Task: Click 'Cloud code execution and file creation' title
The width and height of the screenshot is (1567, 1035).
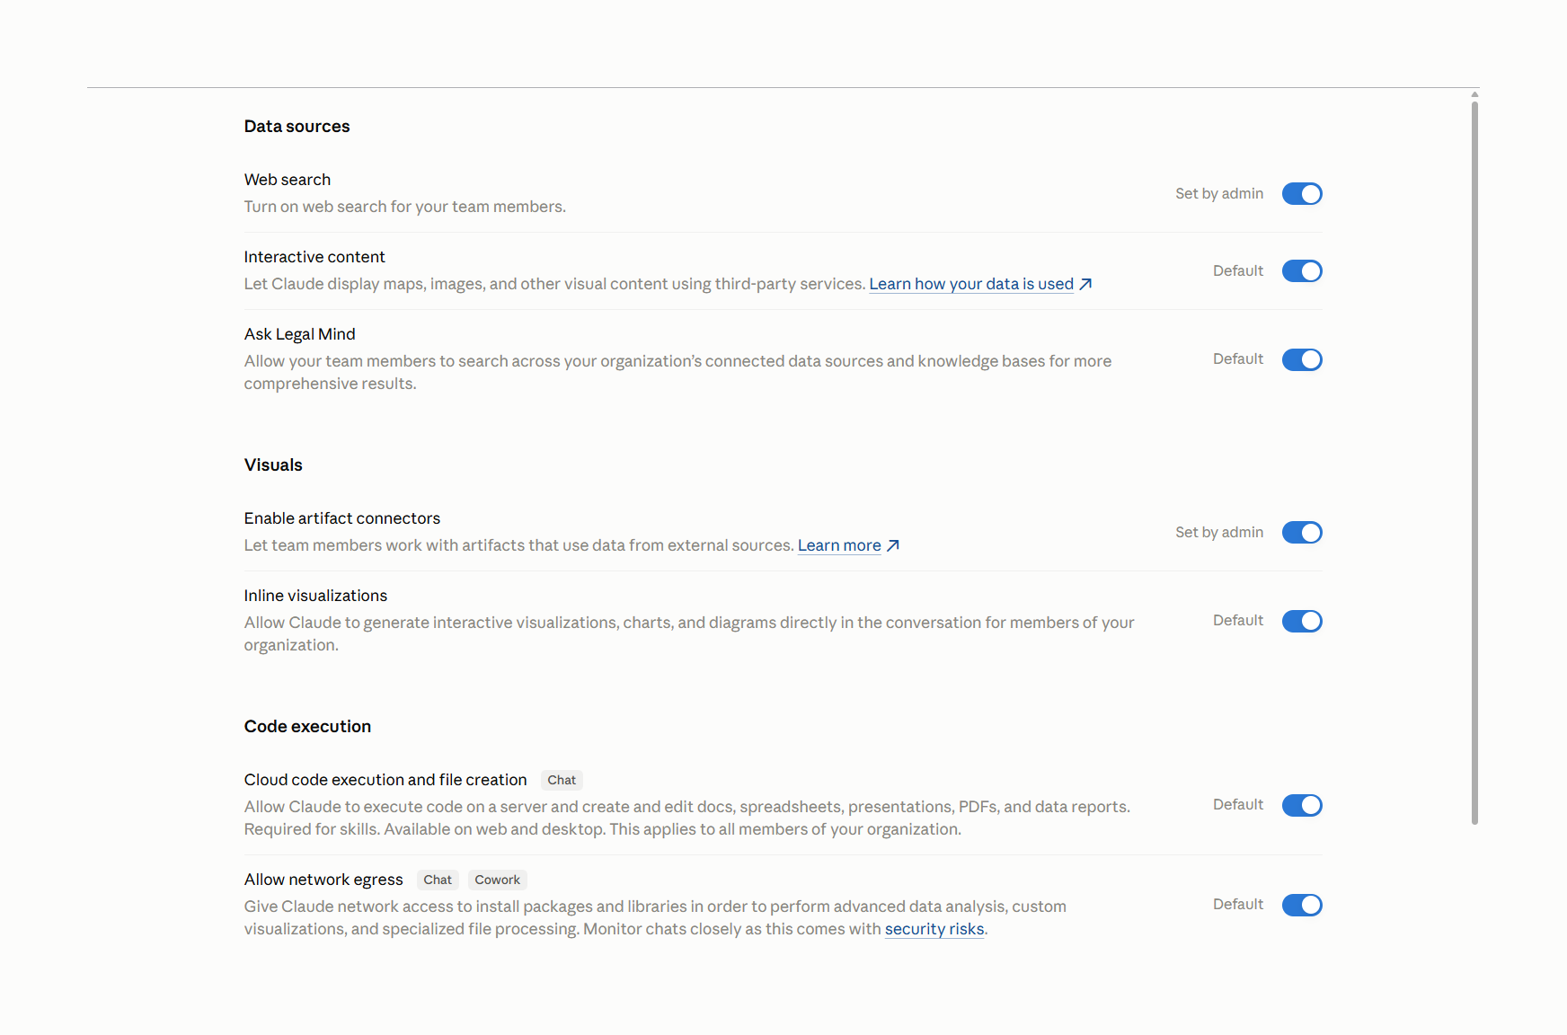Action: pos(385,780)
